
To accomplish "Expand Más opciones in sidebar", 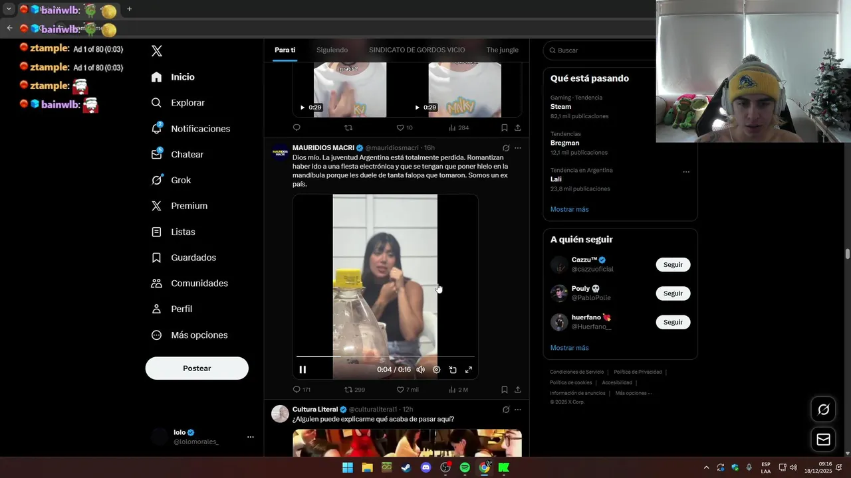I will (189, 335).
